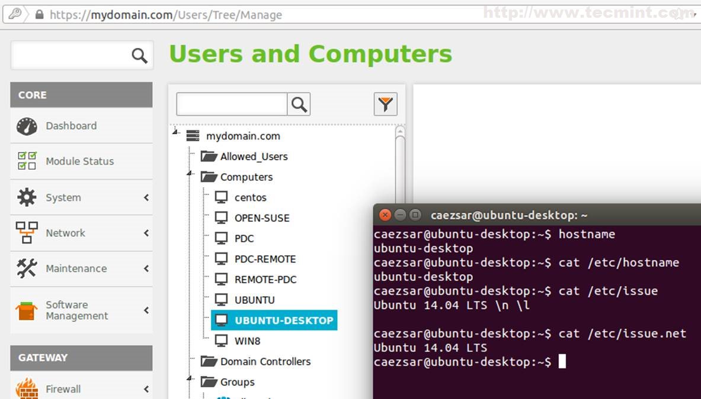Viewport: 701px width, 399px height.
Task: Click the orange filter funnel button
Action: tap(385, 105)
